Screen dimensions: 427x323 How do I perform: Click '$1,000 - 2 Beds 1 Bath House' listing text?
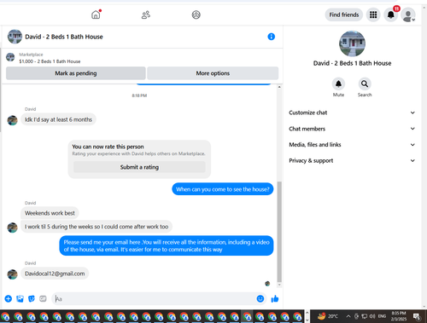[50, 61]
